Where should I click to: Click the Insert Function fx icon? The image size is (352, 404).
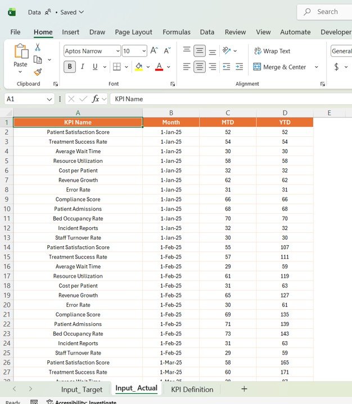click(96, 99)
